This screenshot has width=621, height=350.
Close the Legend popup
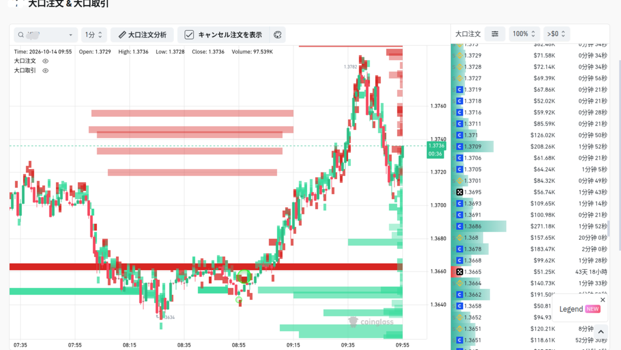pos(603,300)
